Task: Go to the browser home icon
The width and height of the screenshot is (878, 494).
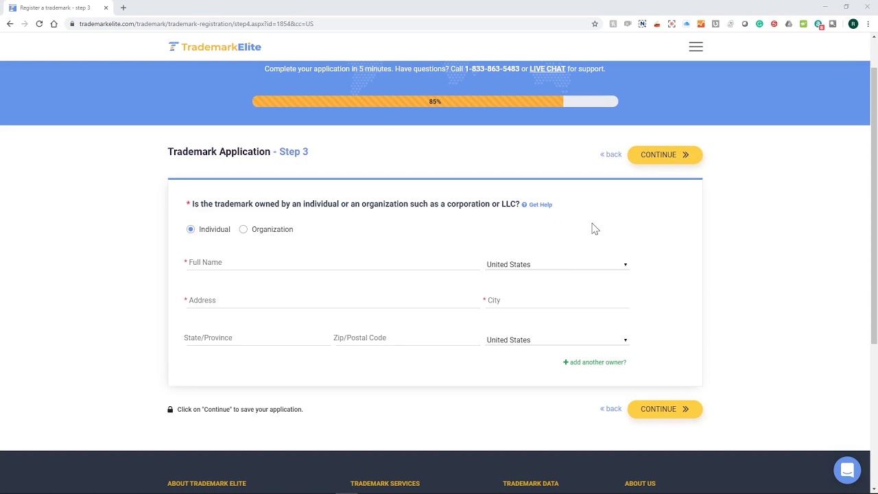Action: point(54,24)
